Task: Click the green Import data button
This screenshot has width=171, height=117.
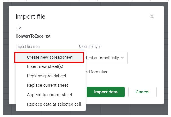Action: point(106,92)
